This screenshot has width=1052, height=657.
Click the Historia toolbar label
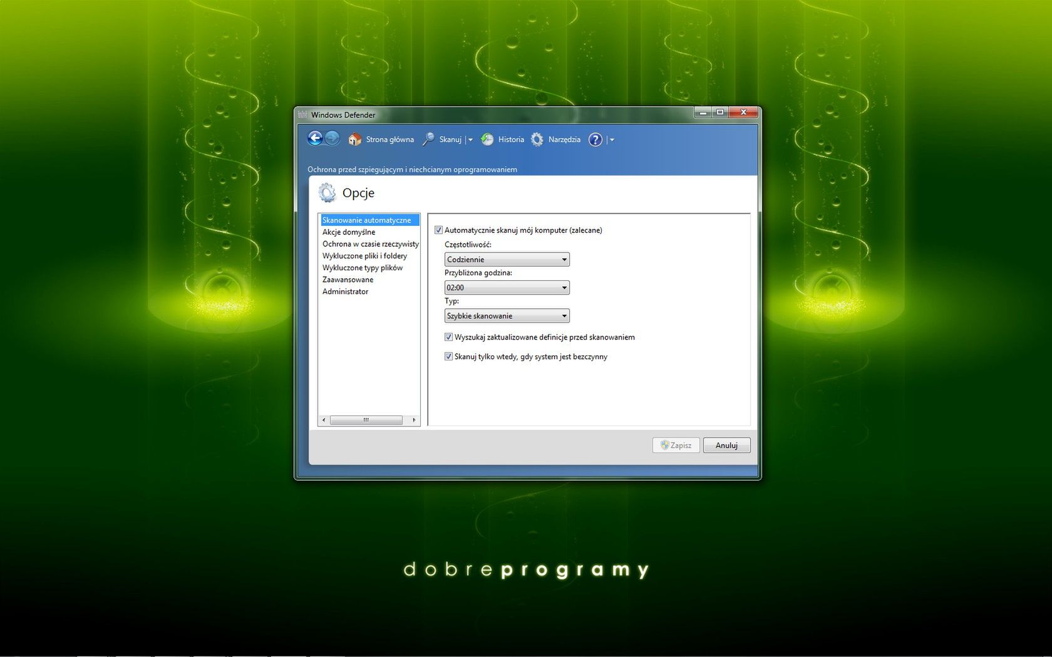coord(511,140)
